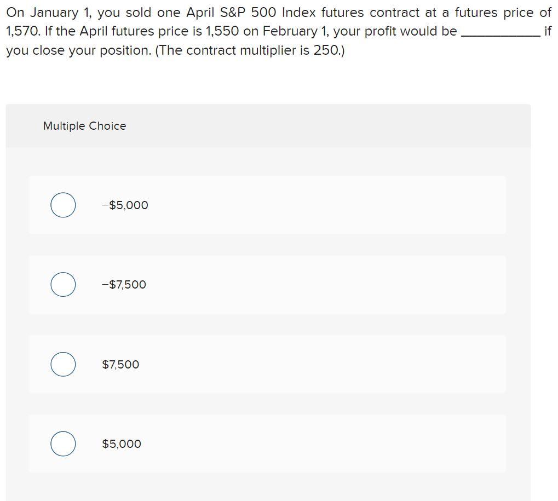Select the −$5,000 radio button
Image resolution: width=558 pixels, height=501 pixels.
coord(62,205)
